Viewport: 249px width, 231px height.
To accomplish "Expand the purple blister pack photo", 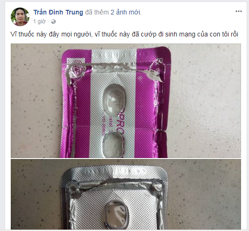I will pyautogui.click(x=126, y=101).
